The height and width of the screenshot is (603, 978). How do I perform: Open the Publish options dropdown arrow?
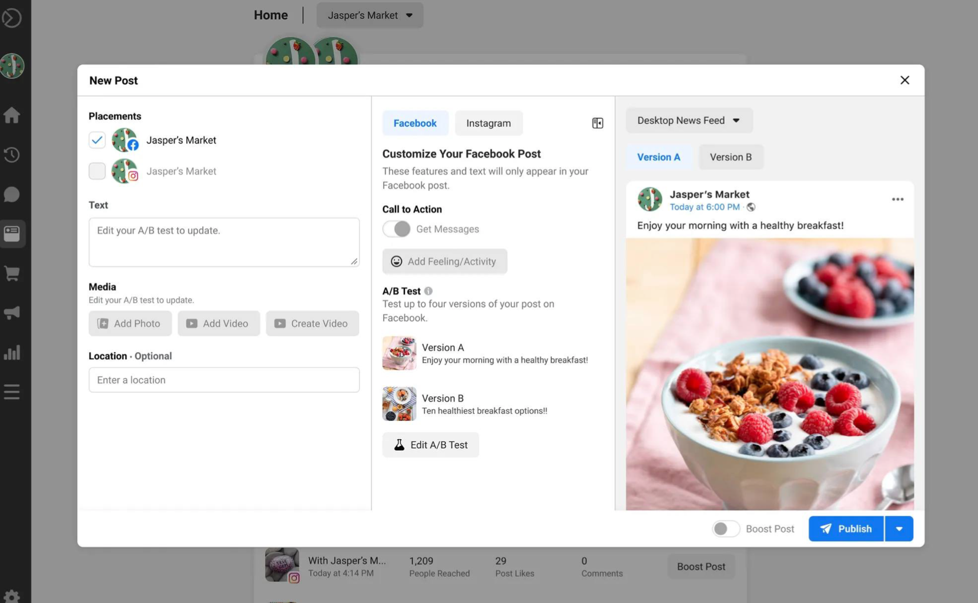pos(899,529)
